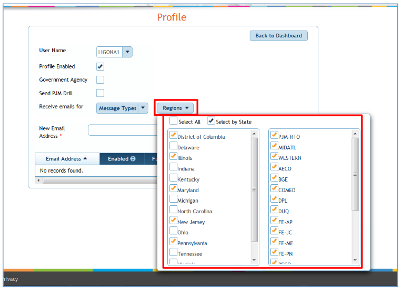Enable the Government Agency checkbox

[x=100, y=80]
